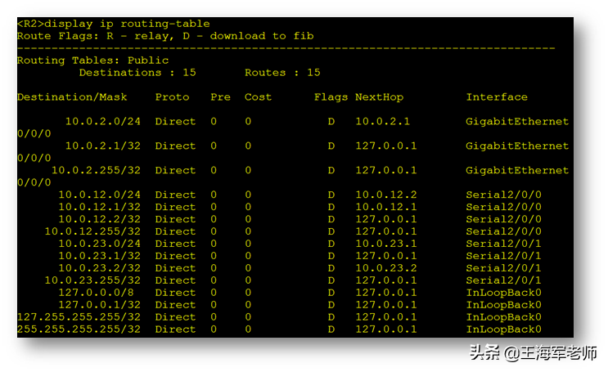Screen dimensions: 608x372
Task: Select destination 10.0.23.1/32
Action: point(99,256)
